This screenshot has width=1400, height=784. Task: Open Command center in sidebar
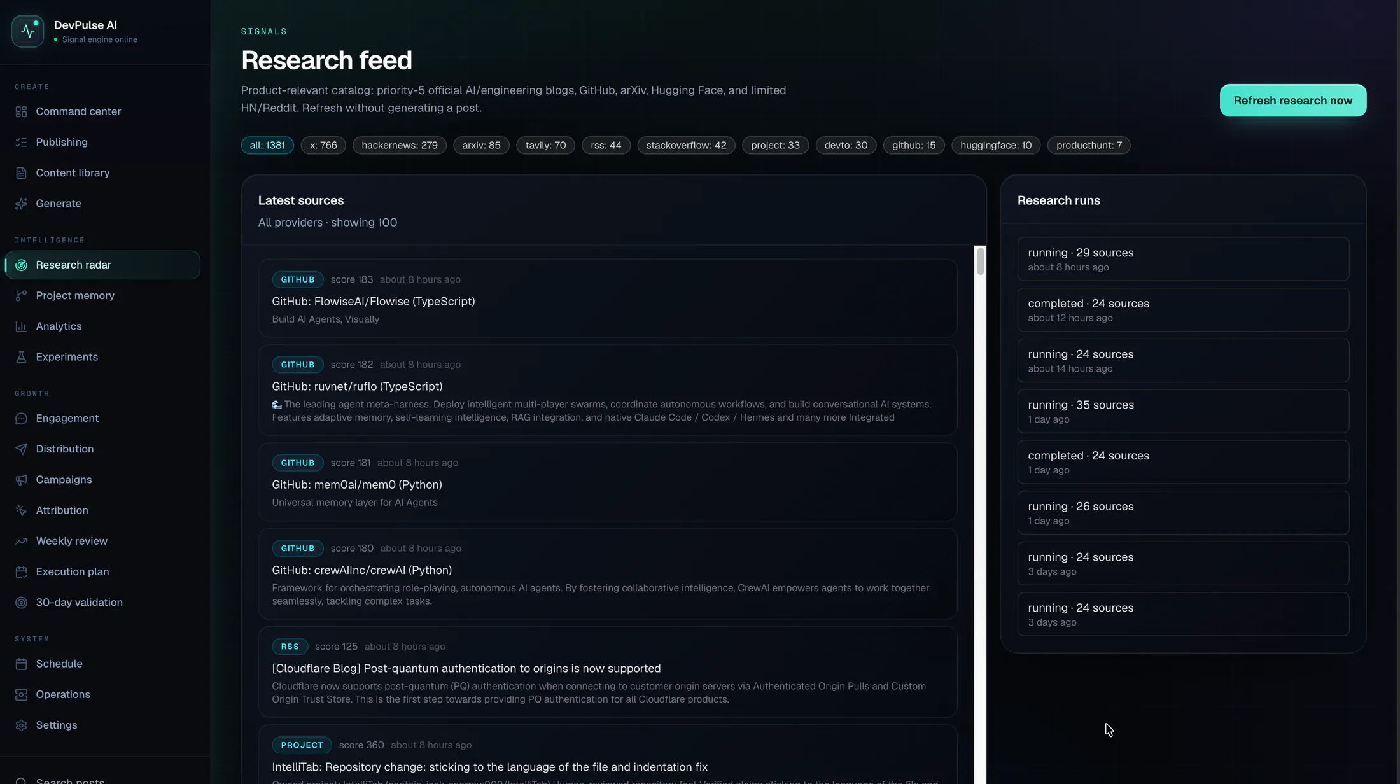(102, 111)
